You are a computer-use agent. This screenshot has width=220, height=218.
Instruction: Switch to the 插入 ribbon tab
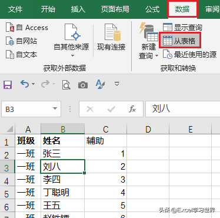point(78,9)
